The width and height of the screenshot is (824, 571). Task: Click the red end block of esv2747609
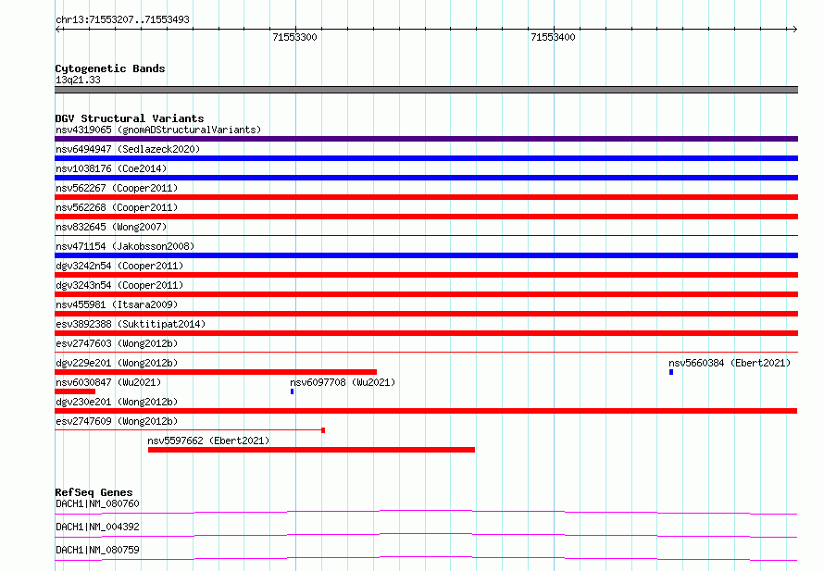click(323, 430)
